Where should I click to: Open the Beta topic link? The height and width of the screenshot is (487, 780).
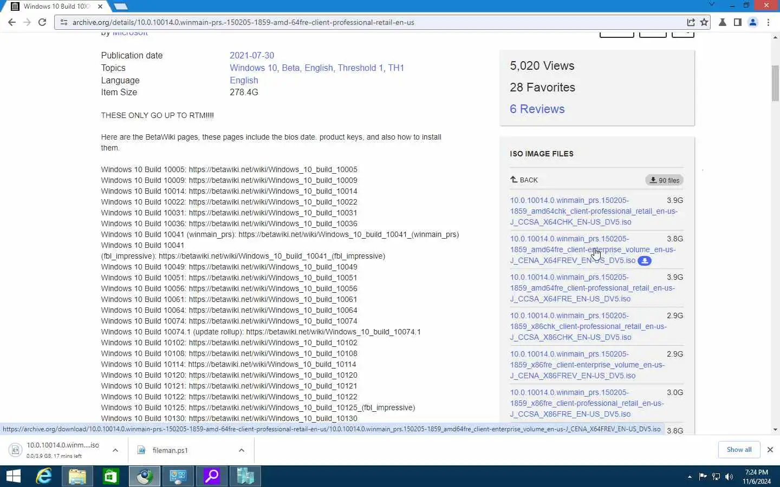291,68
